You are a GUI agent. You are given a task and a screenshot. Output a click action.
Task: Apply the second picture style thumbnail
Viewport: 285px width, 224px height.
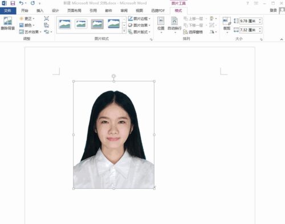(81, 24)
